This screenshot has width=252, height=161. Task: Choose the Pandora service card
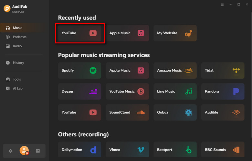click(x=223, y=91)
